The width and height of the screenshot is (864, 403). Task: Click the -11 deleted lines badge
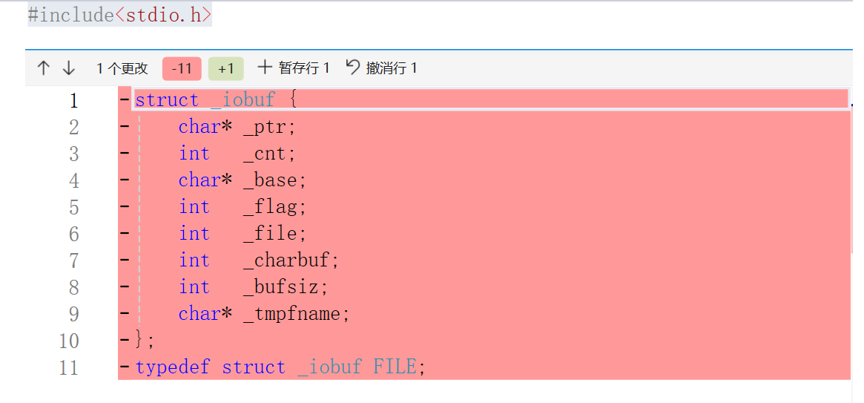point(182,68)
